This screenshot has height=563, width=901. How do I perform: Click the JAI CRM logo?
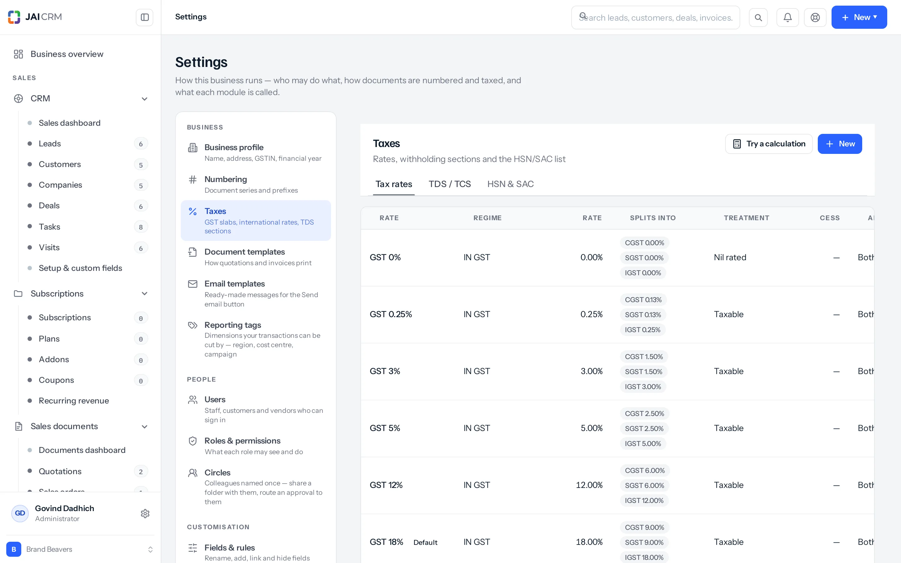[x=35, y=17]
